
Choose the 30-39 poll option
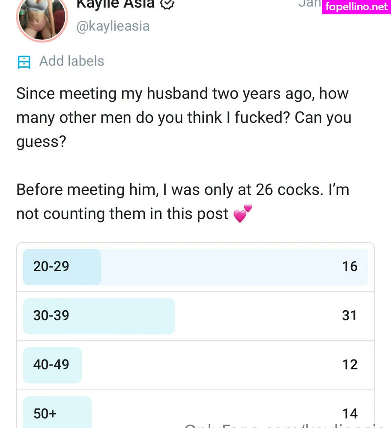195,316
